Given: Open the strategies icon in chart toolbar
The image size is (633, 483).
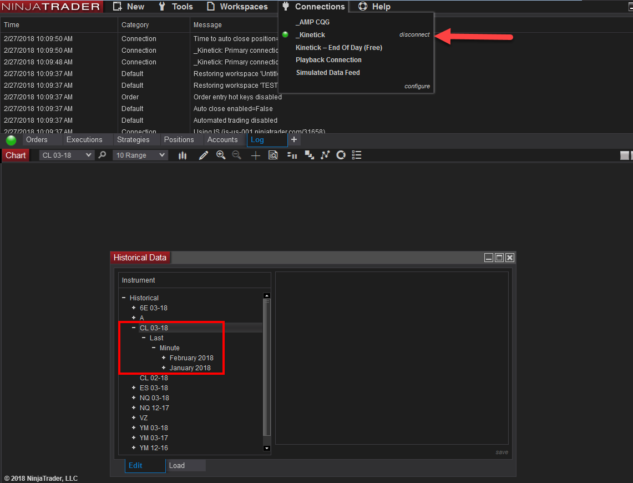Looking at the screenshot, I should click(x=341, y=155).
